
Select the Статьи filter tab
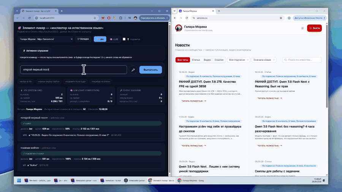196,60
